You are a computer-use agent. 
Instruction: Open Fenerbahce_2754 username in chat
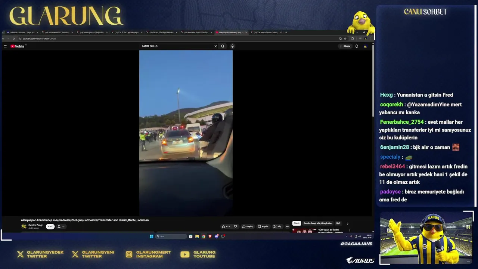tap(402, 122)
